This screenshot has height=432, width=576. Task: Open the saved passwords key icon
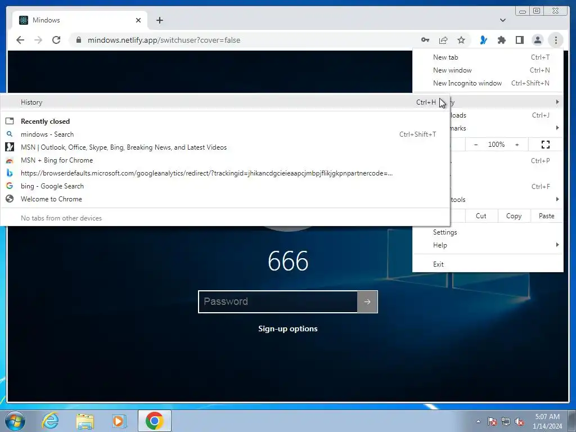425,40
